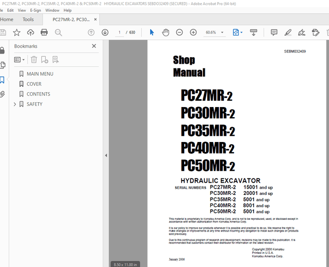Viewport: 329px width, 267px height.
Task: Click the 60.6% zoom value field
Action: coord(211,32)
